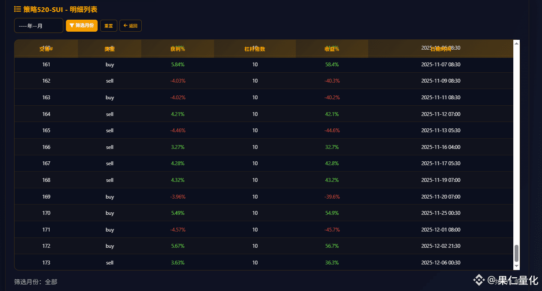
Task: Click the left arrow icon on 返回
Action: [125, 26]
